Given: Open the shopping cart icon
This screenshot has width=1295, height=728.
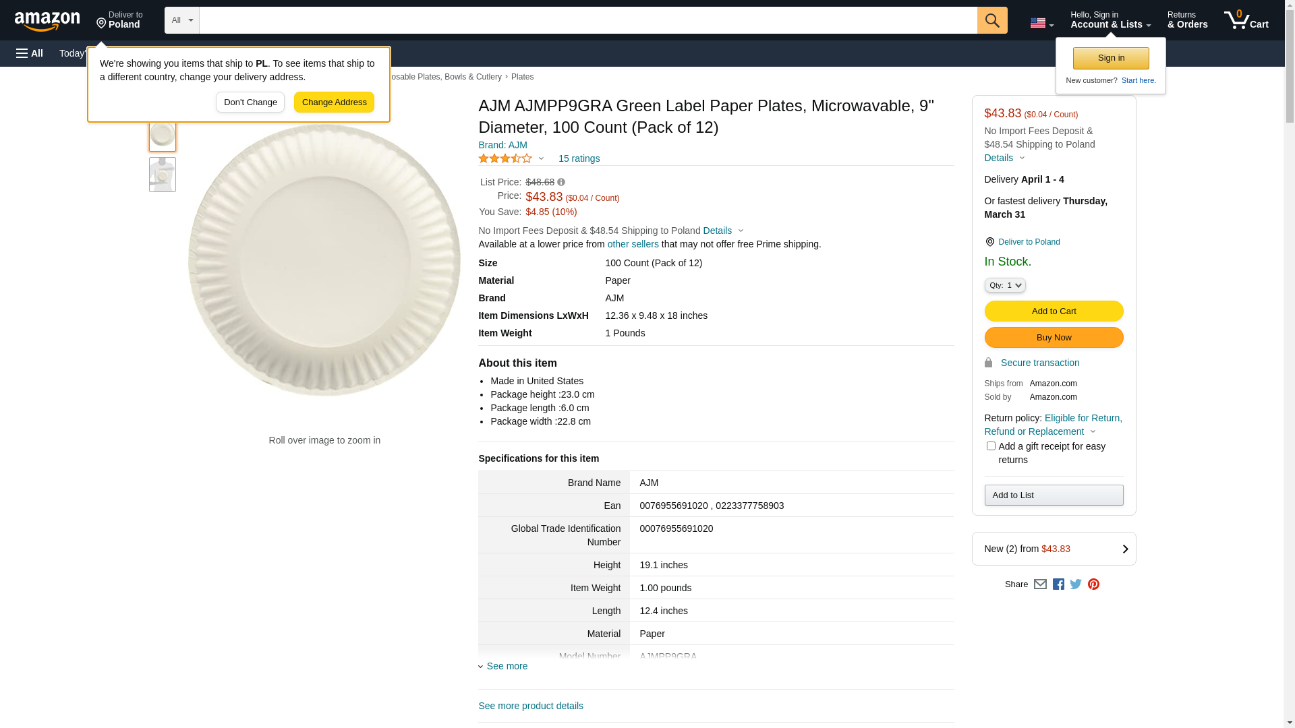Looking at the screenshot, I should tap(1246, 20).
